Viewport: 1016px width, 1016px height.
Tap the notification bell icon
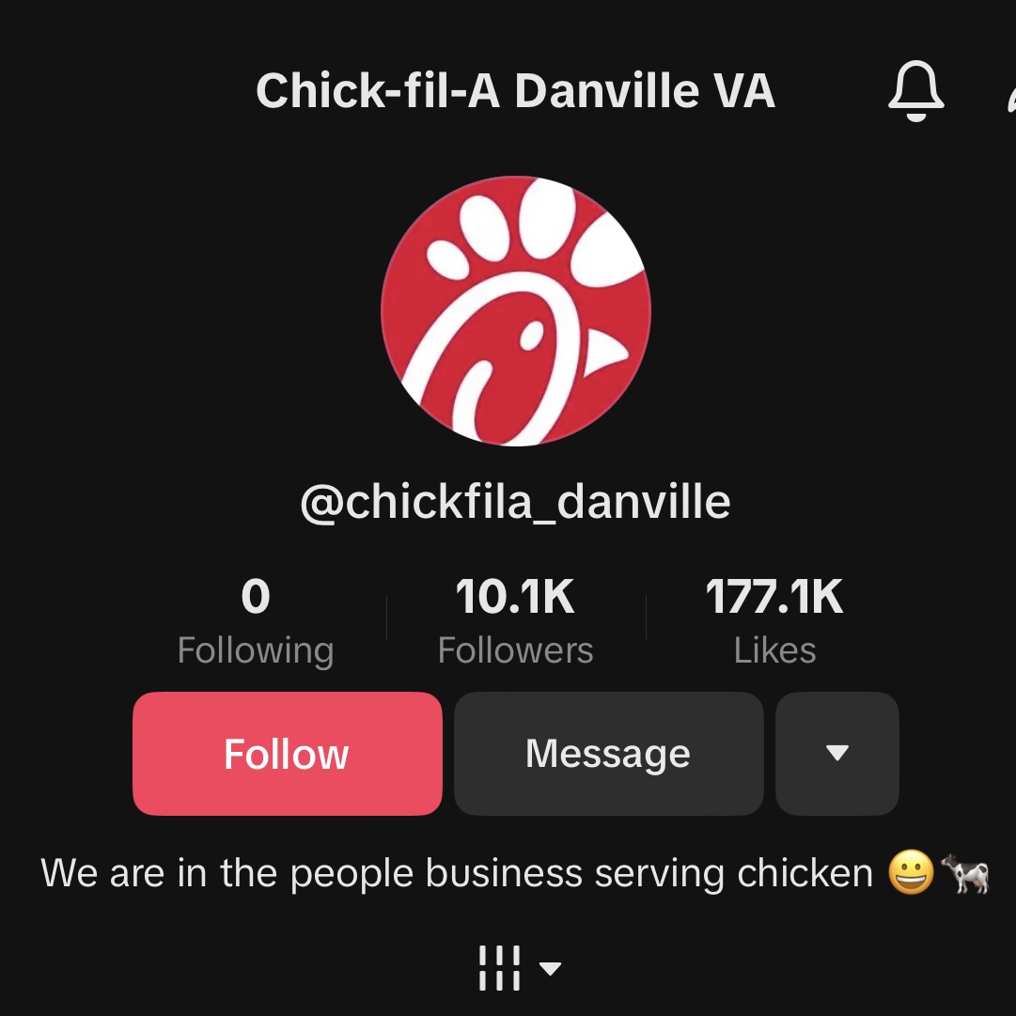point(915,91)
